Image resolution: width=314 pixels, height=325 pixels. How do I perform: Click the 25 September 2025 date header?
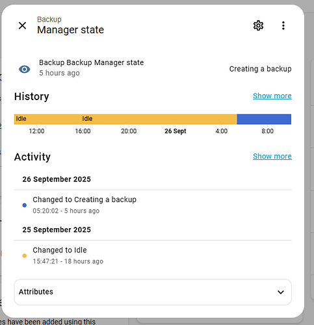point(57,229)
